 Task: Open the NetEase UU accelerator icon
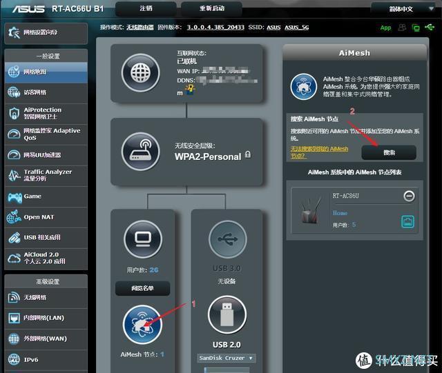pos(14,154)
